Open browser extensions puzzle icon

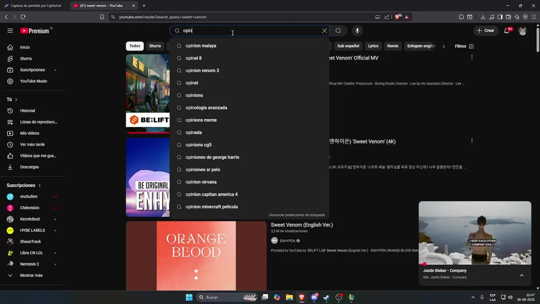[461, 17]
